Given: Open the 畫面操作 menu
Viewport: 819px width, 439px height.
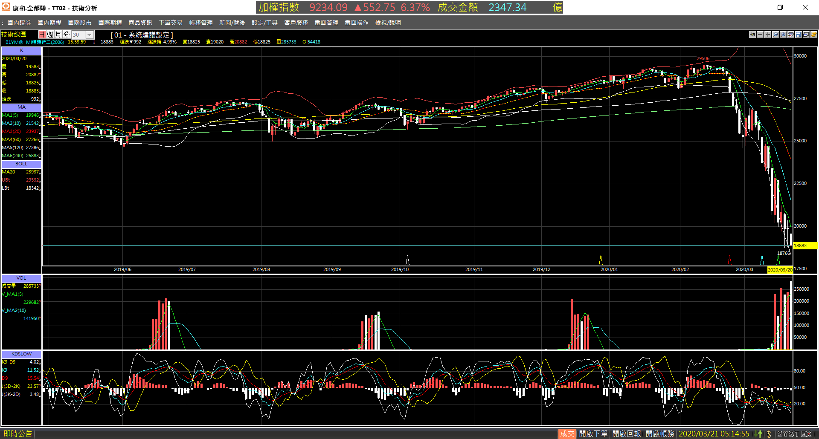Looking at the screenshot, I should [357, 23].
